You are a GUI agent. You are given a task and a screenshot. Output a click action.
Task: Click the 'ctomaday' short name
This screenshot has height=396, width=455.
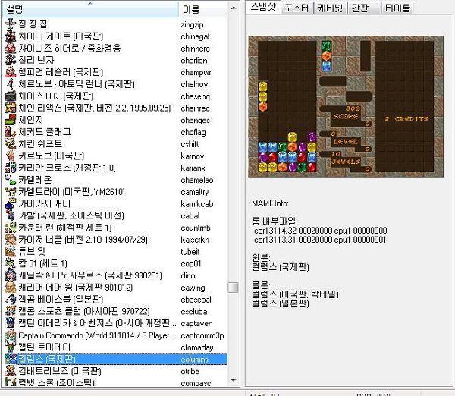196,347
